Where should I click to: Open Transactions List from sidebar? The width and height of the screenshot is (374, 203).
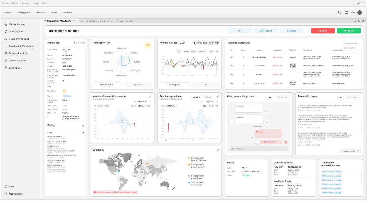click(16, 54)
